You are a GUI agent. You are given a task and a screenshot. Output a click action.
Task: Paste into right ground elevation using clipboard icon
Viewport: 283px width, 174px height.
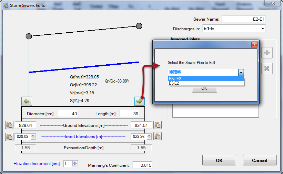coord(158,125)
